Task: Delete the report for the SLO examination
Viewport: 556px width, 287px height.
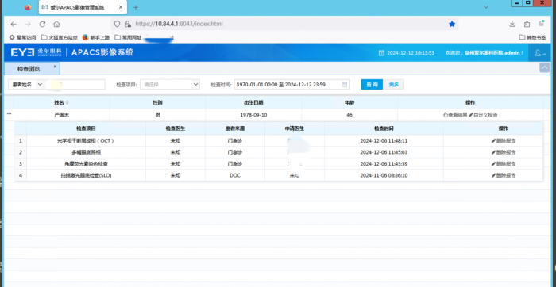Action: 504,175
